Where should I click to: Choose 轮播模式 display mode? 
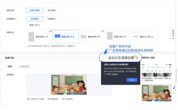pyautogui.click(x=51, y=19)
